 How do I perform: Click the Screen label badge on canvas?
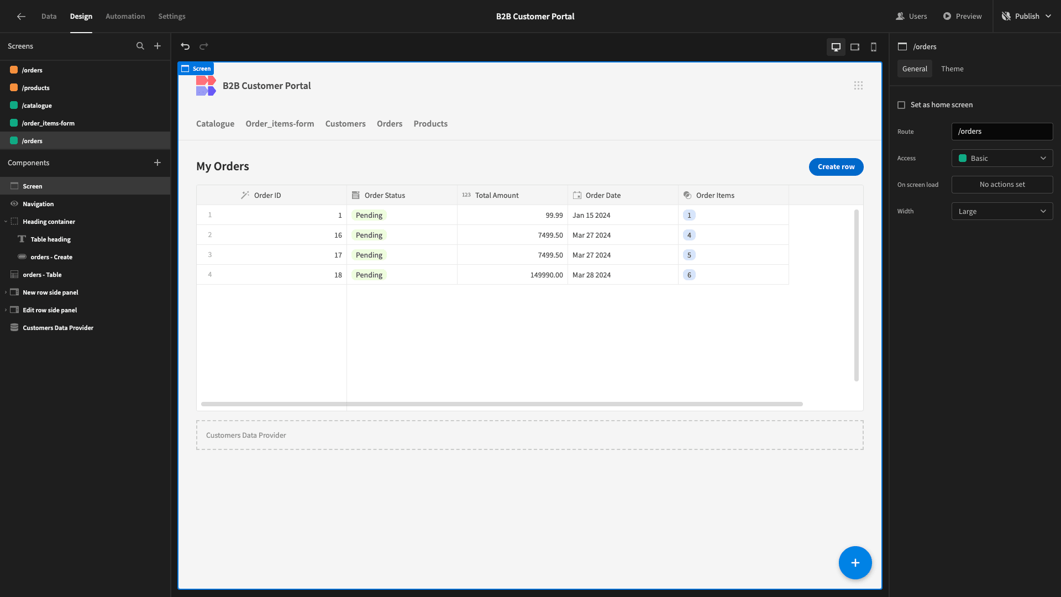click(196, 69)
